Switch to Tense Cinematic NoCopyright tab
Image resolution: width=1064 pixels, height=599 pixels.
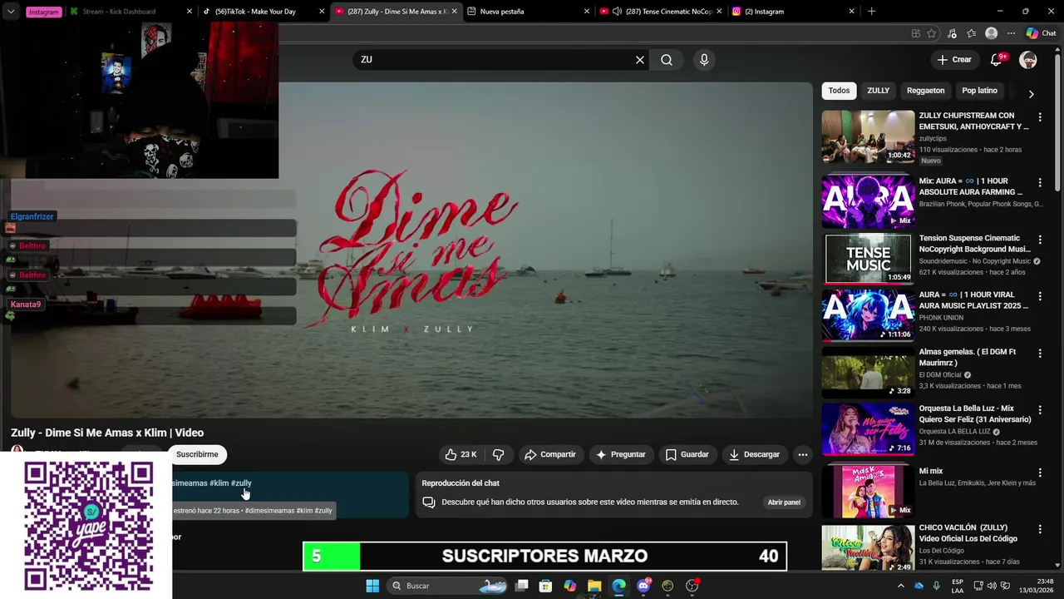click(660, 12)
